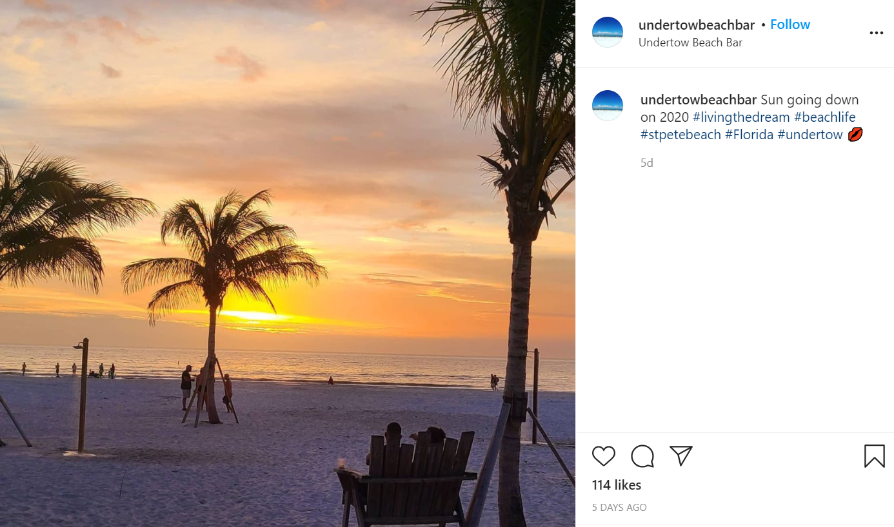The width and height of the screenshot is (894, 527).
Task: Select the sunset photo
Action: pyautogui.click(x=287, y=263)
